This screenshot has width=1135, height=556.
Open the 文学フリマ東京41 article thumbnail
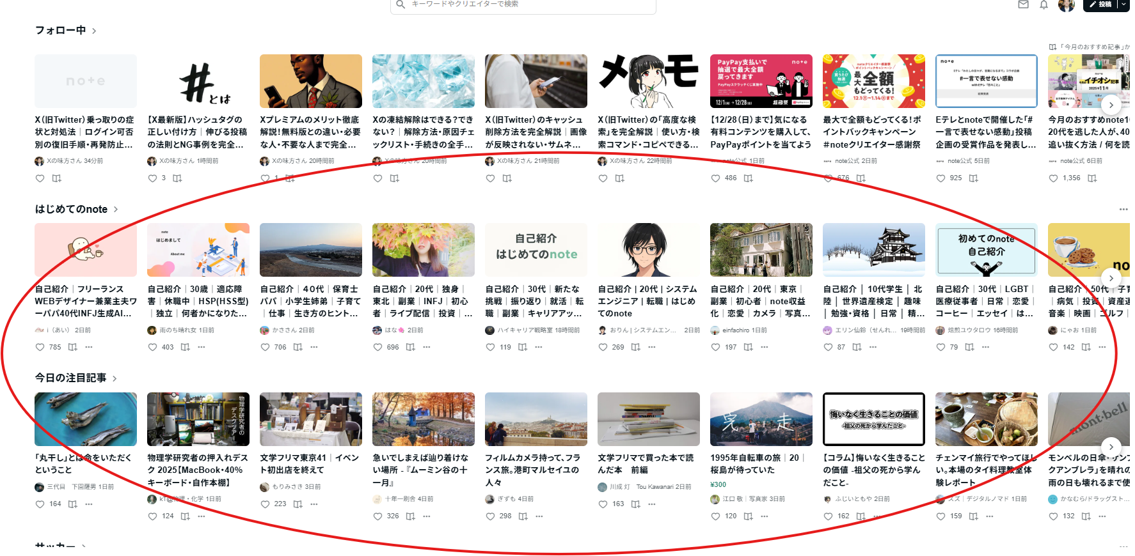tap(310, 419)
